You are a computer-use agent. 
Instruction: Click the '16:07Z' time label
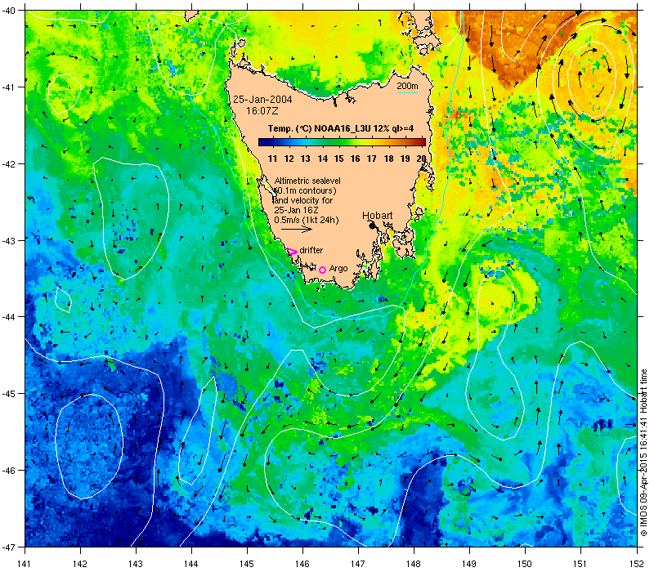[262, 111]
